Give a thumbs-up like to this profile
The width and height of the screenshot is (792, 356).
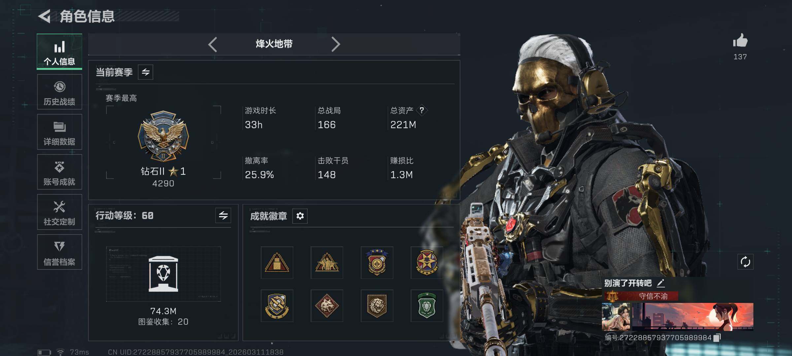(740, 41)
